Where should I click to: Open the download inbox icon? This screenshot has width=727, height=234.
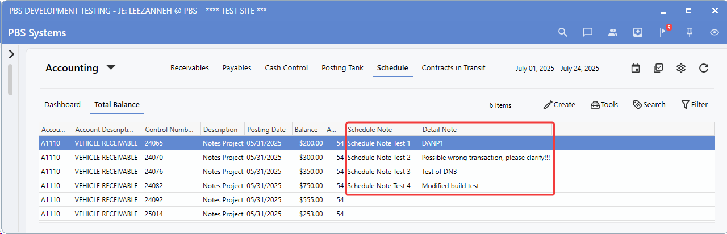coord(638,32)
